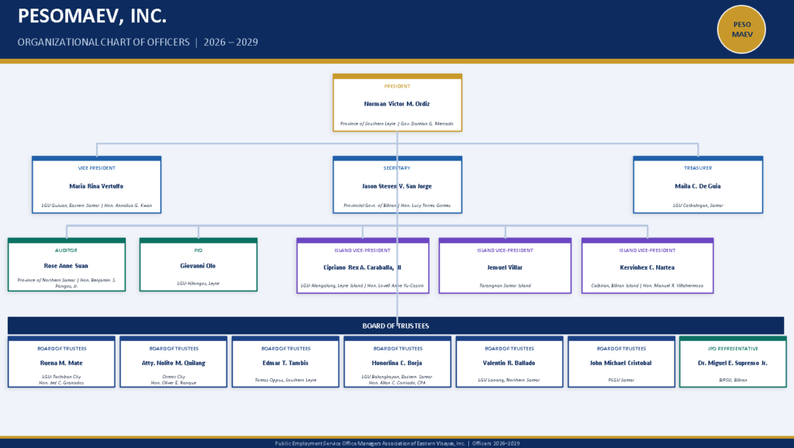Image resolution: width=794 pixels, height=448 pixels.
Task: Open Island Vice-President Cipriano Rex A. Caraballa card
Action: click(362, 266)
